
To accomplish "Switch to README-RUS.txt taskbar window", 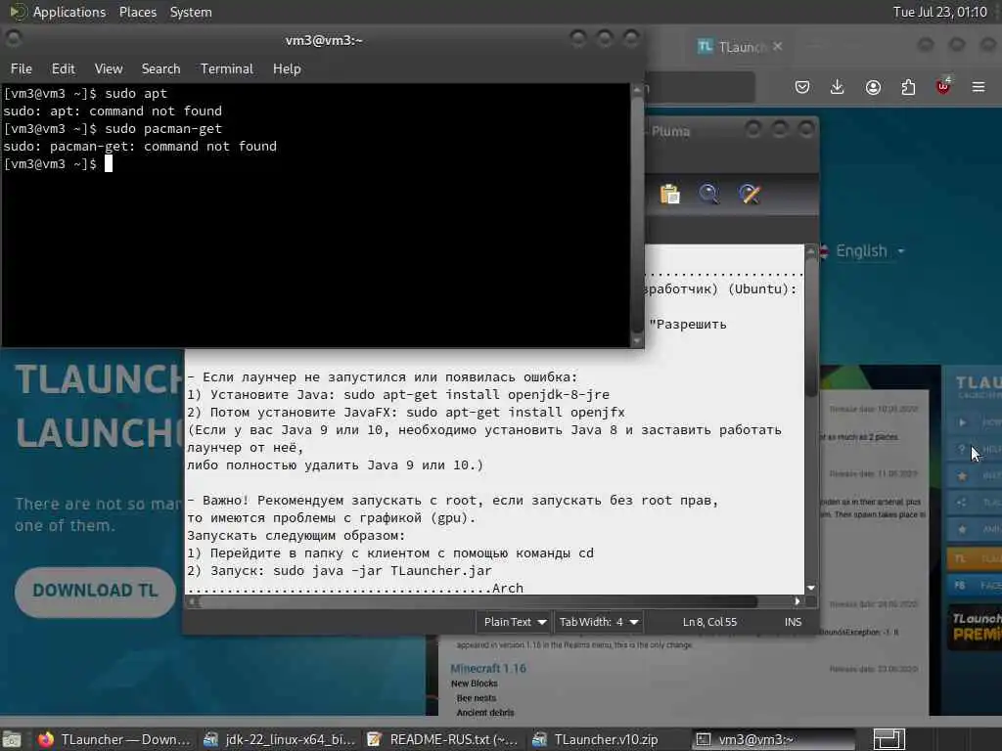I will (x=444, y=739).
